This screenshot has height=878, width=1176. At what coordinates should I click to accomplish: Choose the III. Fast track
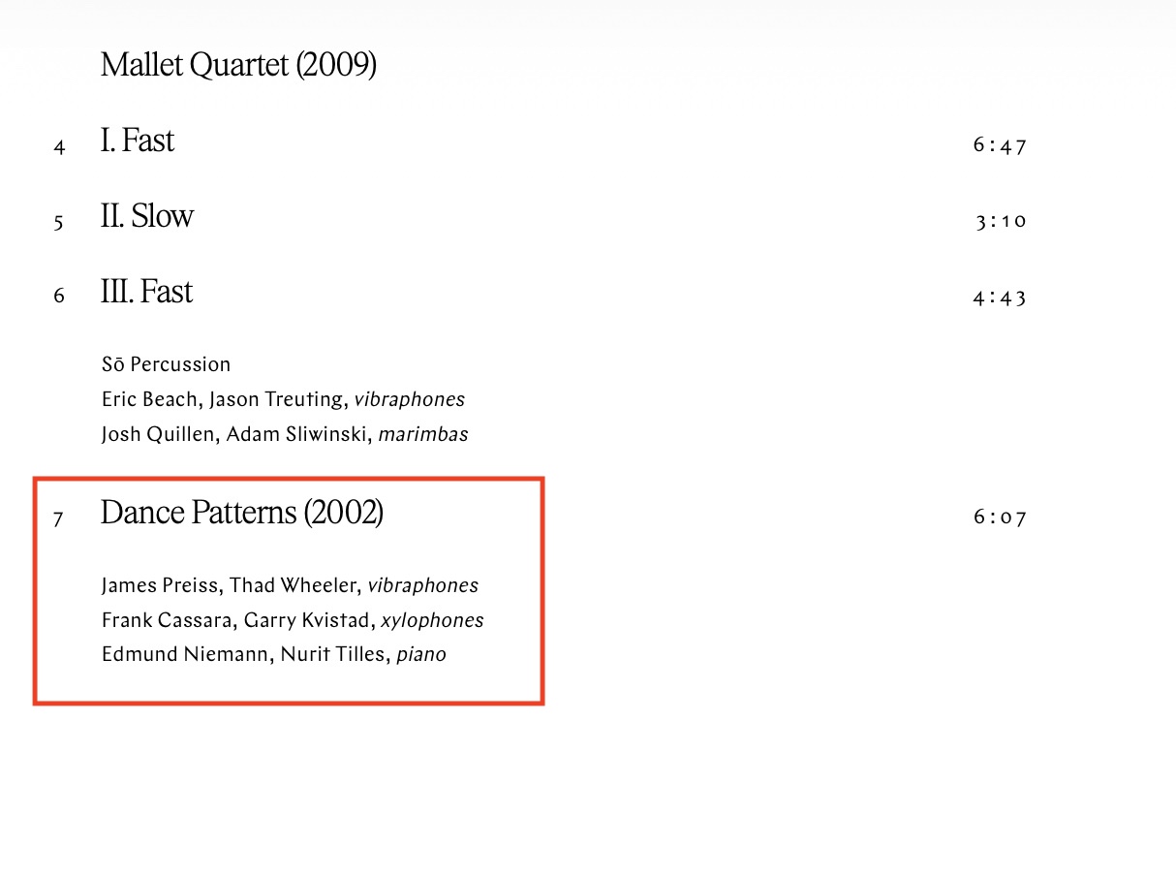[x=147, y=292]
